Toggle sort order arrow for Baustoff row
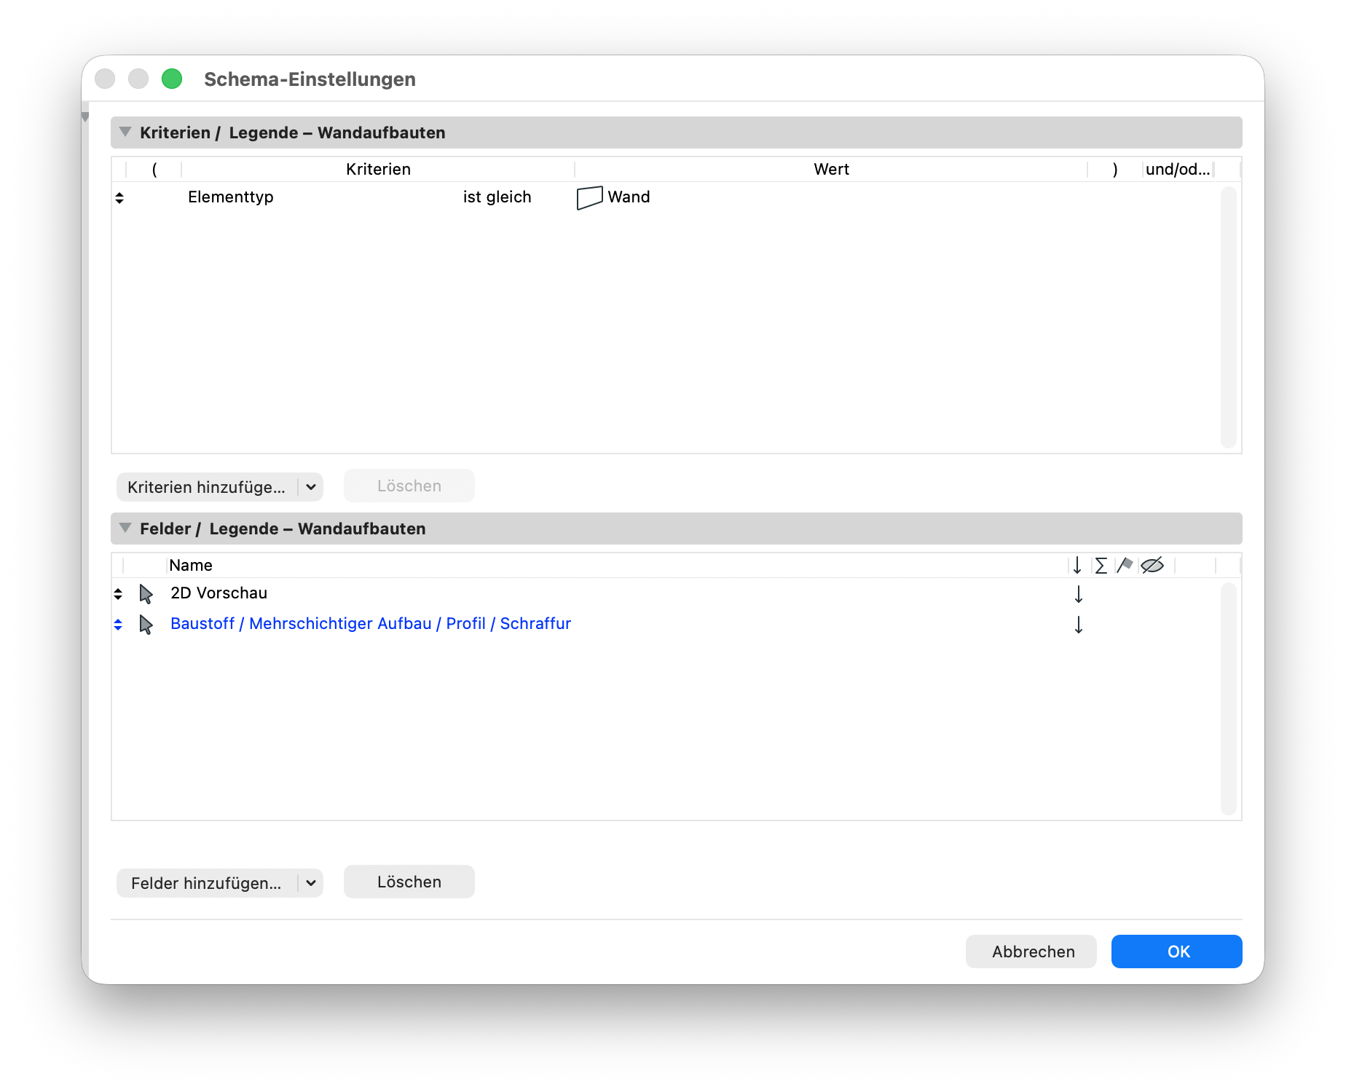Image resolution: width=1346 pixels, height=1092 pixels. (1079, 625)
